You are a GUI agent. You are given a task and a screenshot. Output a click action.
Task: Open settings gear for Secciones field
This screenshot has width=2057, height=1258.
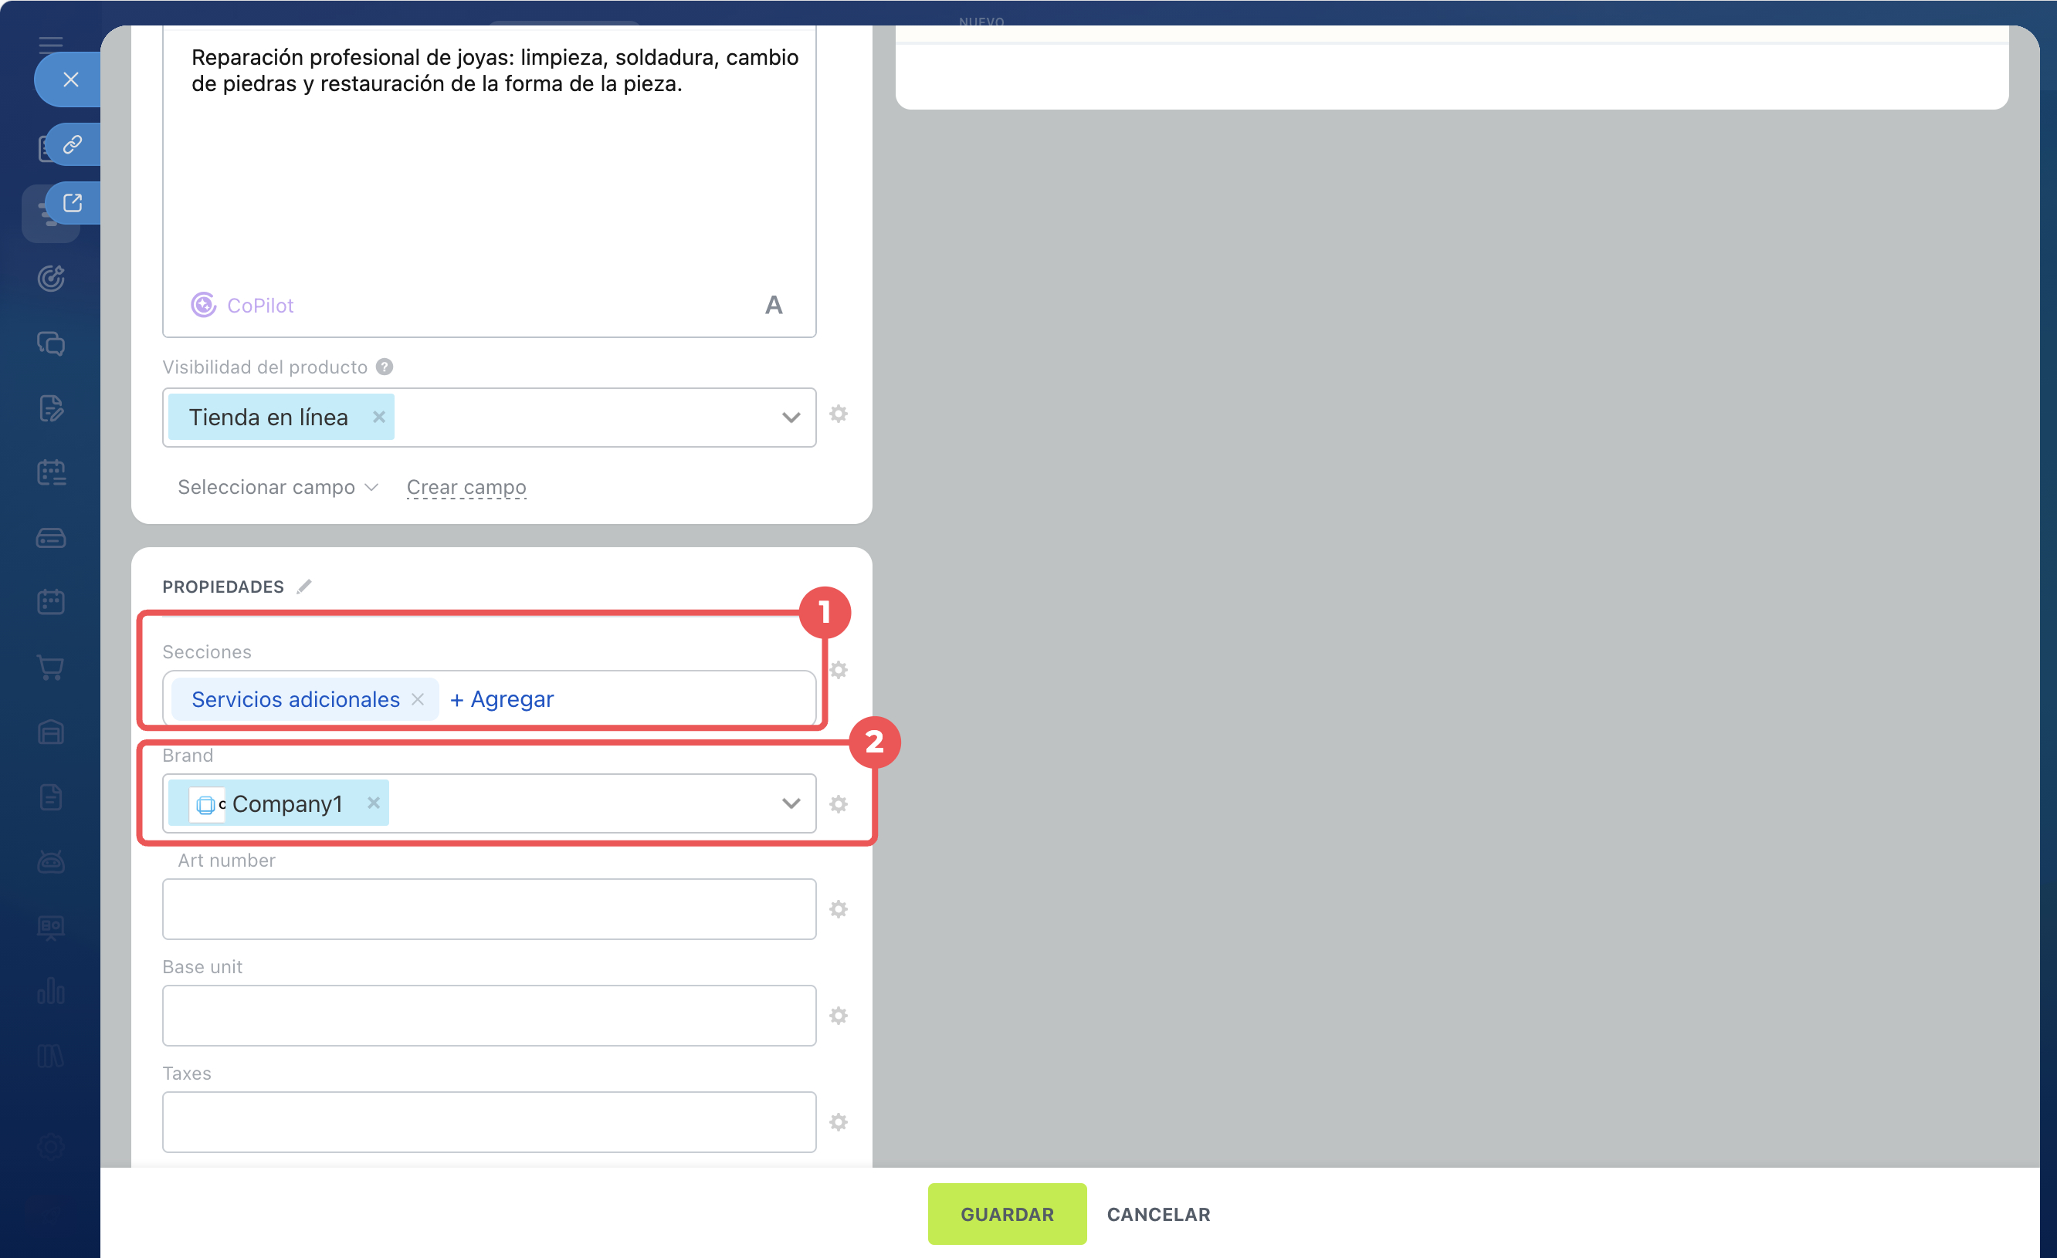tap(838, 670)
